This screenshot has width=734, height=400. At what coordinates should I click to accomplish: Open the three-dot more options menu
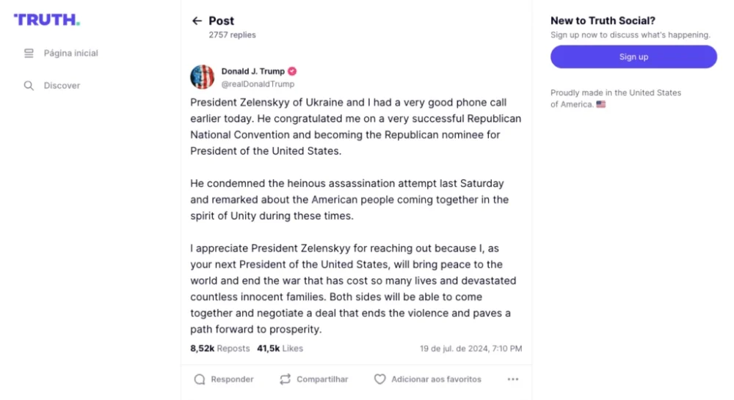513,379
